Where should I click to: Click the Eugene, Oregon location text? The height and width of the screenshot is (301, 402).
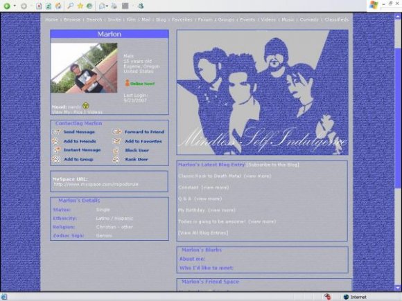(x=141, y=66)
